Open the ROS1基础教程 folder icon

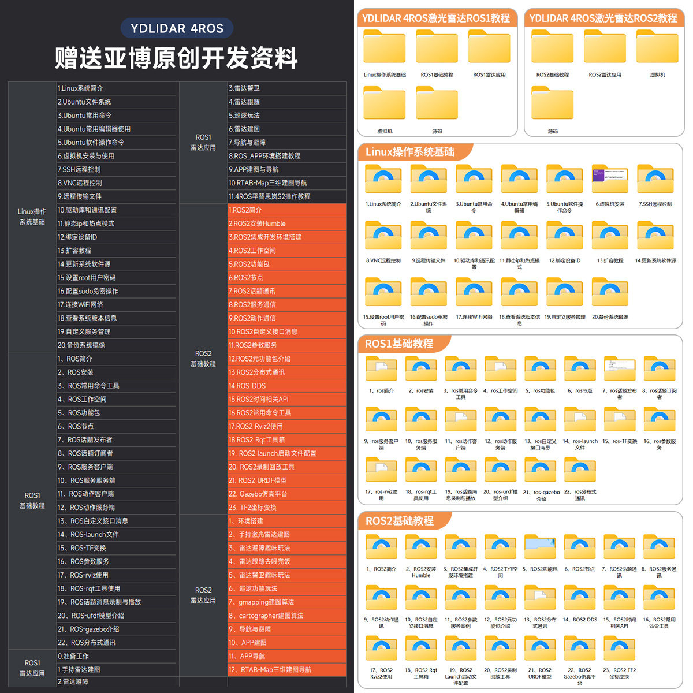tap(437, 47)
